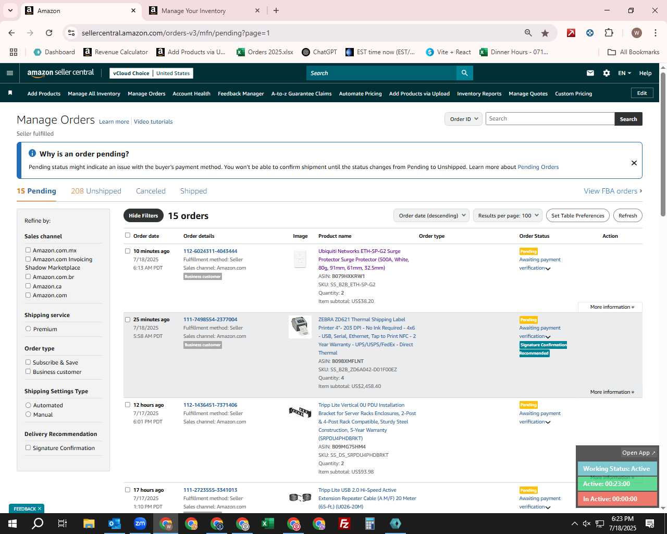Viewport: 667px width, 534px height.
Task: Check the Signature Confirmation filter
Action: (x=28, y=447)
